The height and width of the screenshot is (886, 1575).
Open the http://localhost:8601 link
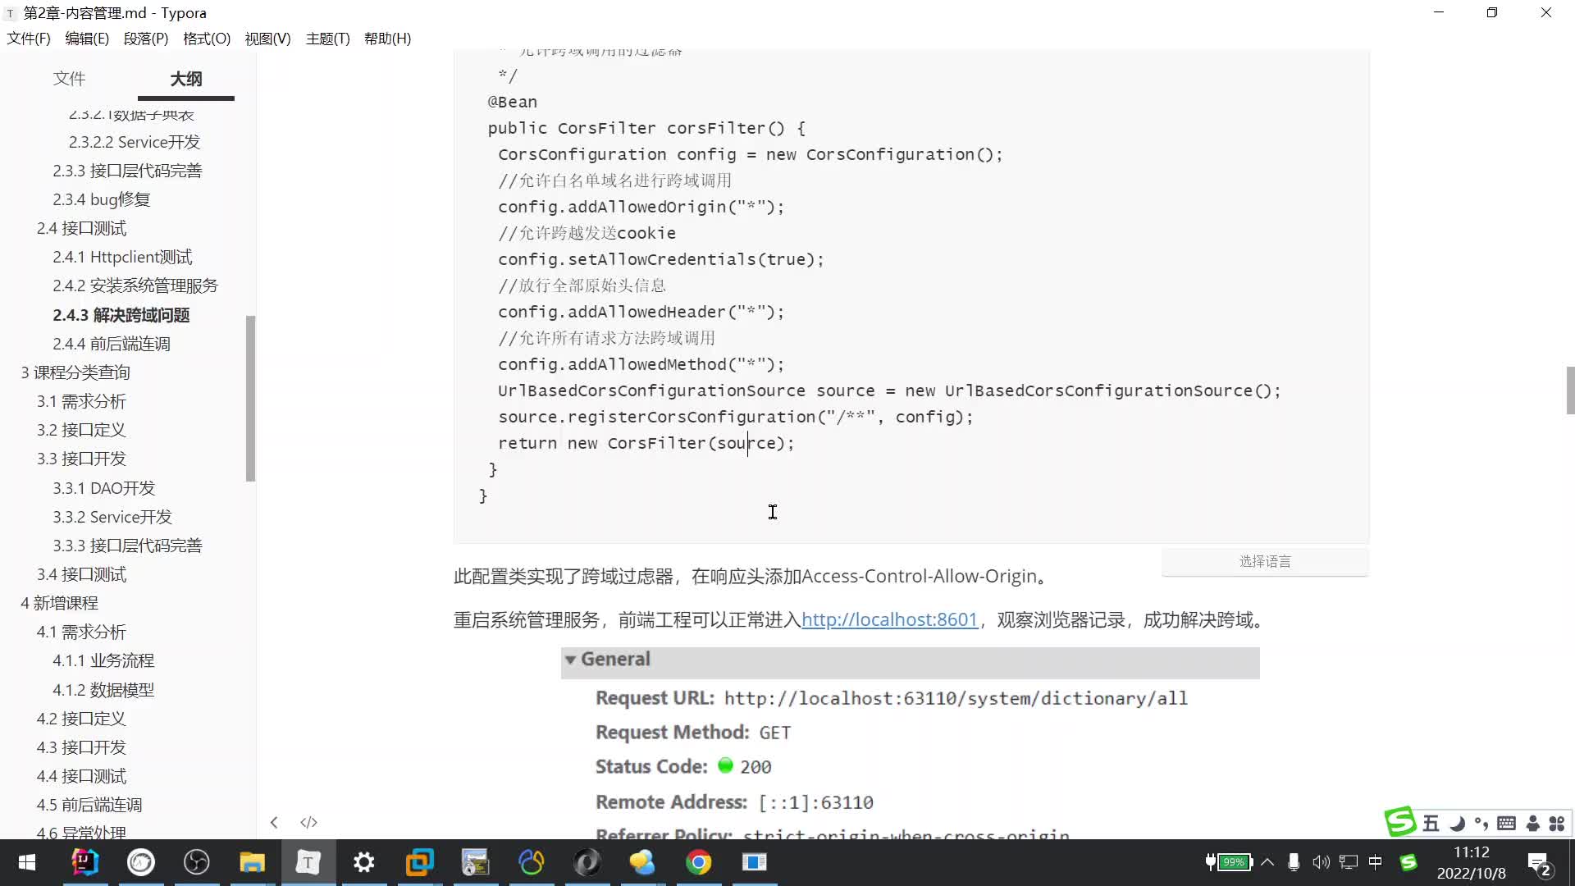(x=889, y=619)
